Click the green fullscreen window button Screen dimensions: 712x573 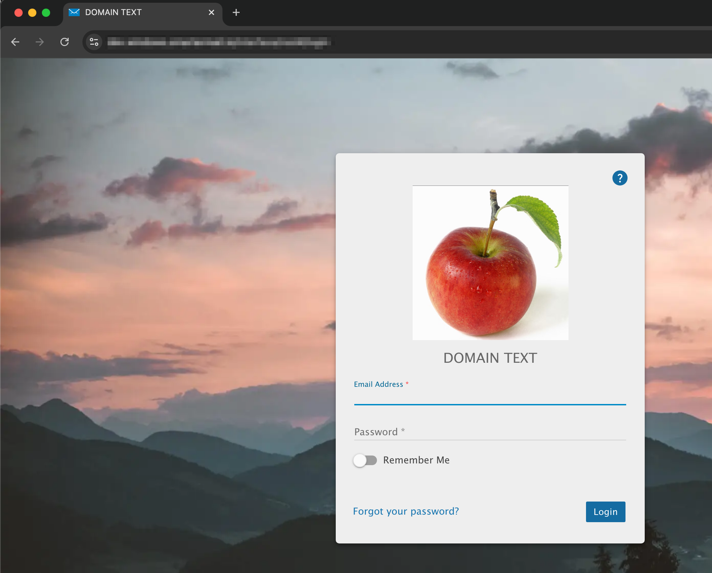(46, 13)
